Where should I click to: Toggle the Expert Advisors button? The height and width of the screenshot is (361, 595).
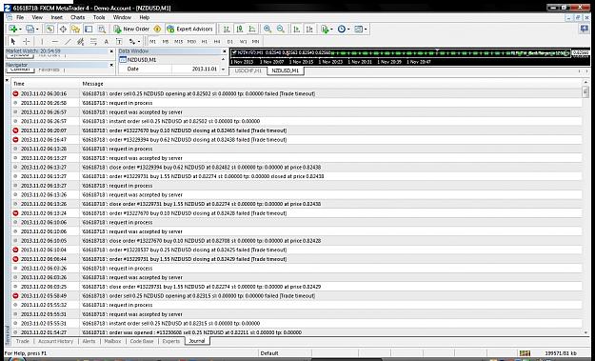coord(190,29)
